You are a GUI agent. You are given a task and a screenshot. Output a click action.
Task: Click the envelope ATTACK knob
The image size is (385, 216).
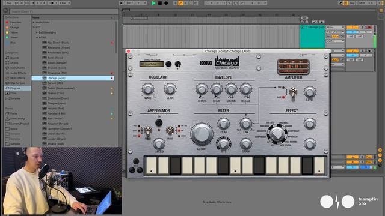pyautogui.click(x=202, y=89)
